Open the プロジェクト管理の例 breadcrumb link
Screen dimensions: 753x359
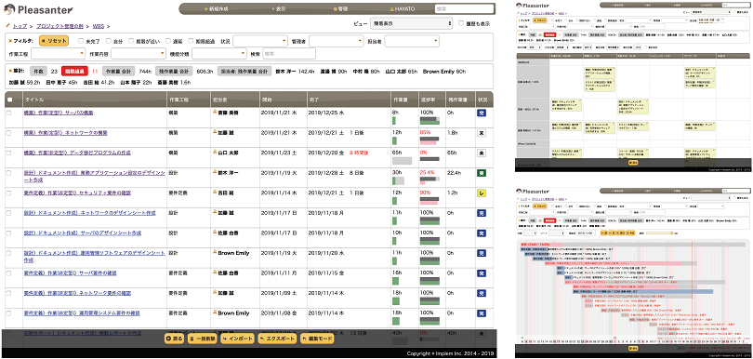59,26
